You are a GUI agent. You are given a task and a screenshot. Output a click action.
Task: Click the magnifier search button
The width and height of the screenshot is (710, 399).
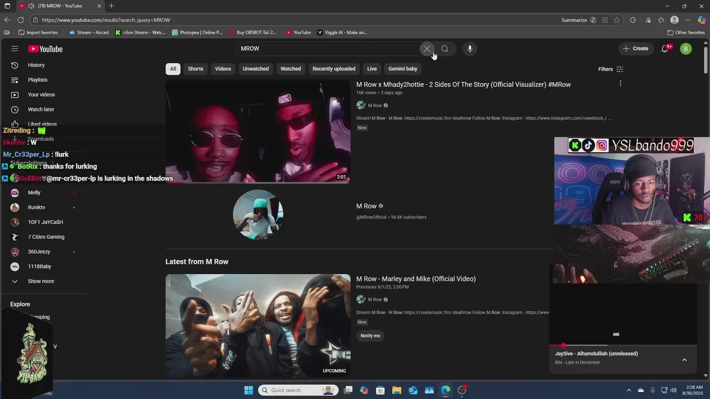[445, 49]
